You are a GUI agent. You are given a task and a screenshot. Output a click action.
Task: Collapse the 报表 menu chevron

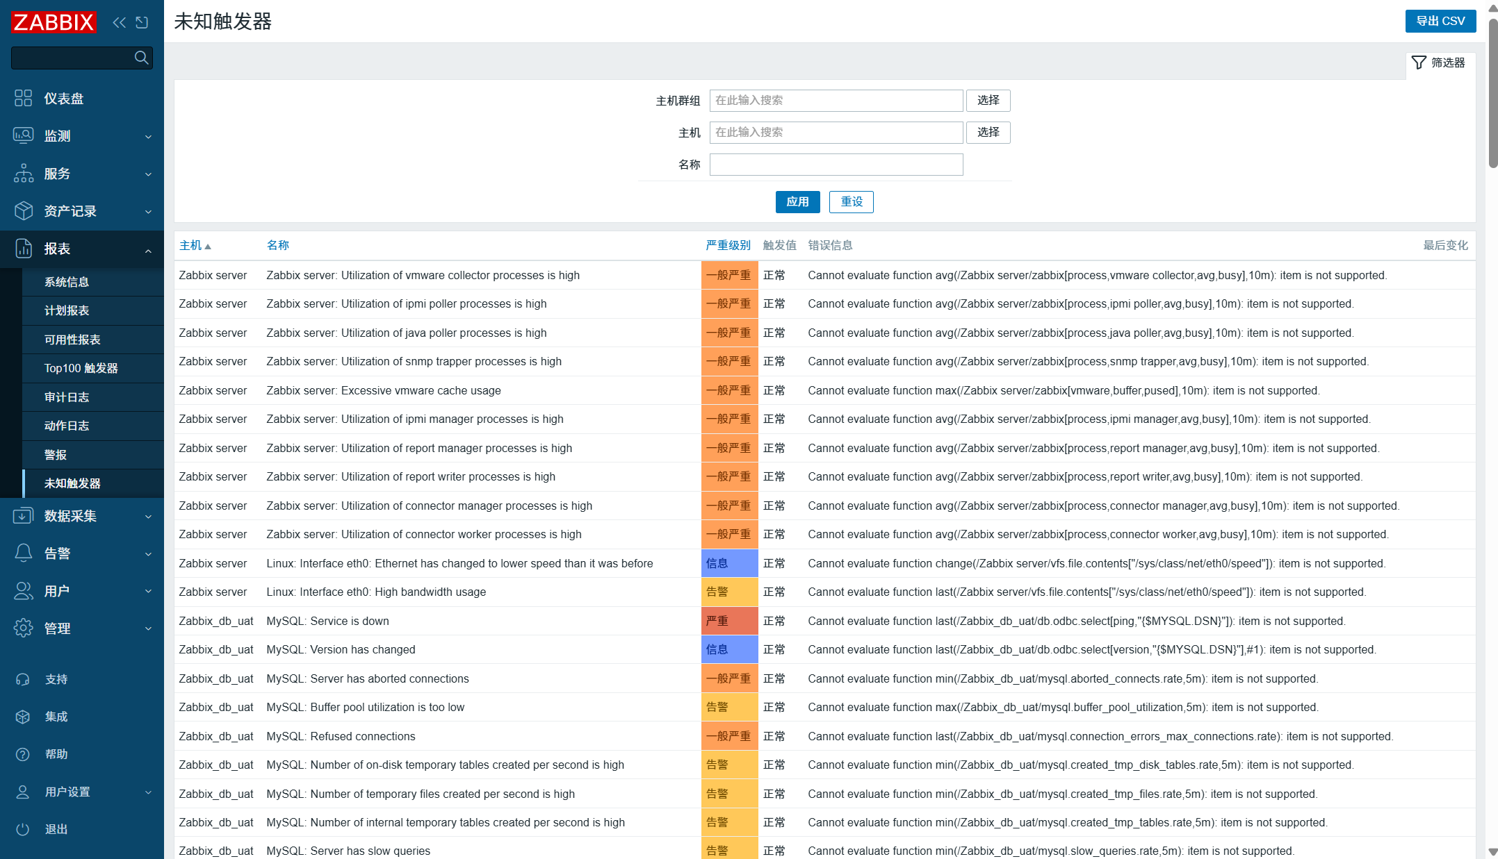(148, 250)
